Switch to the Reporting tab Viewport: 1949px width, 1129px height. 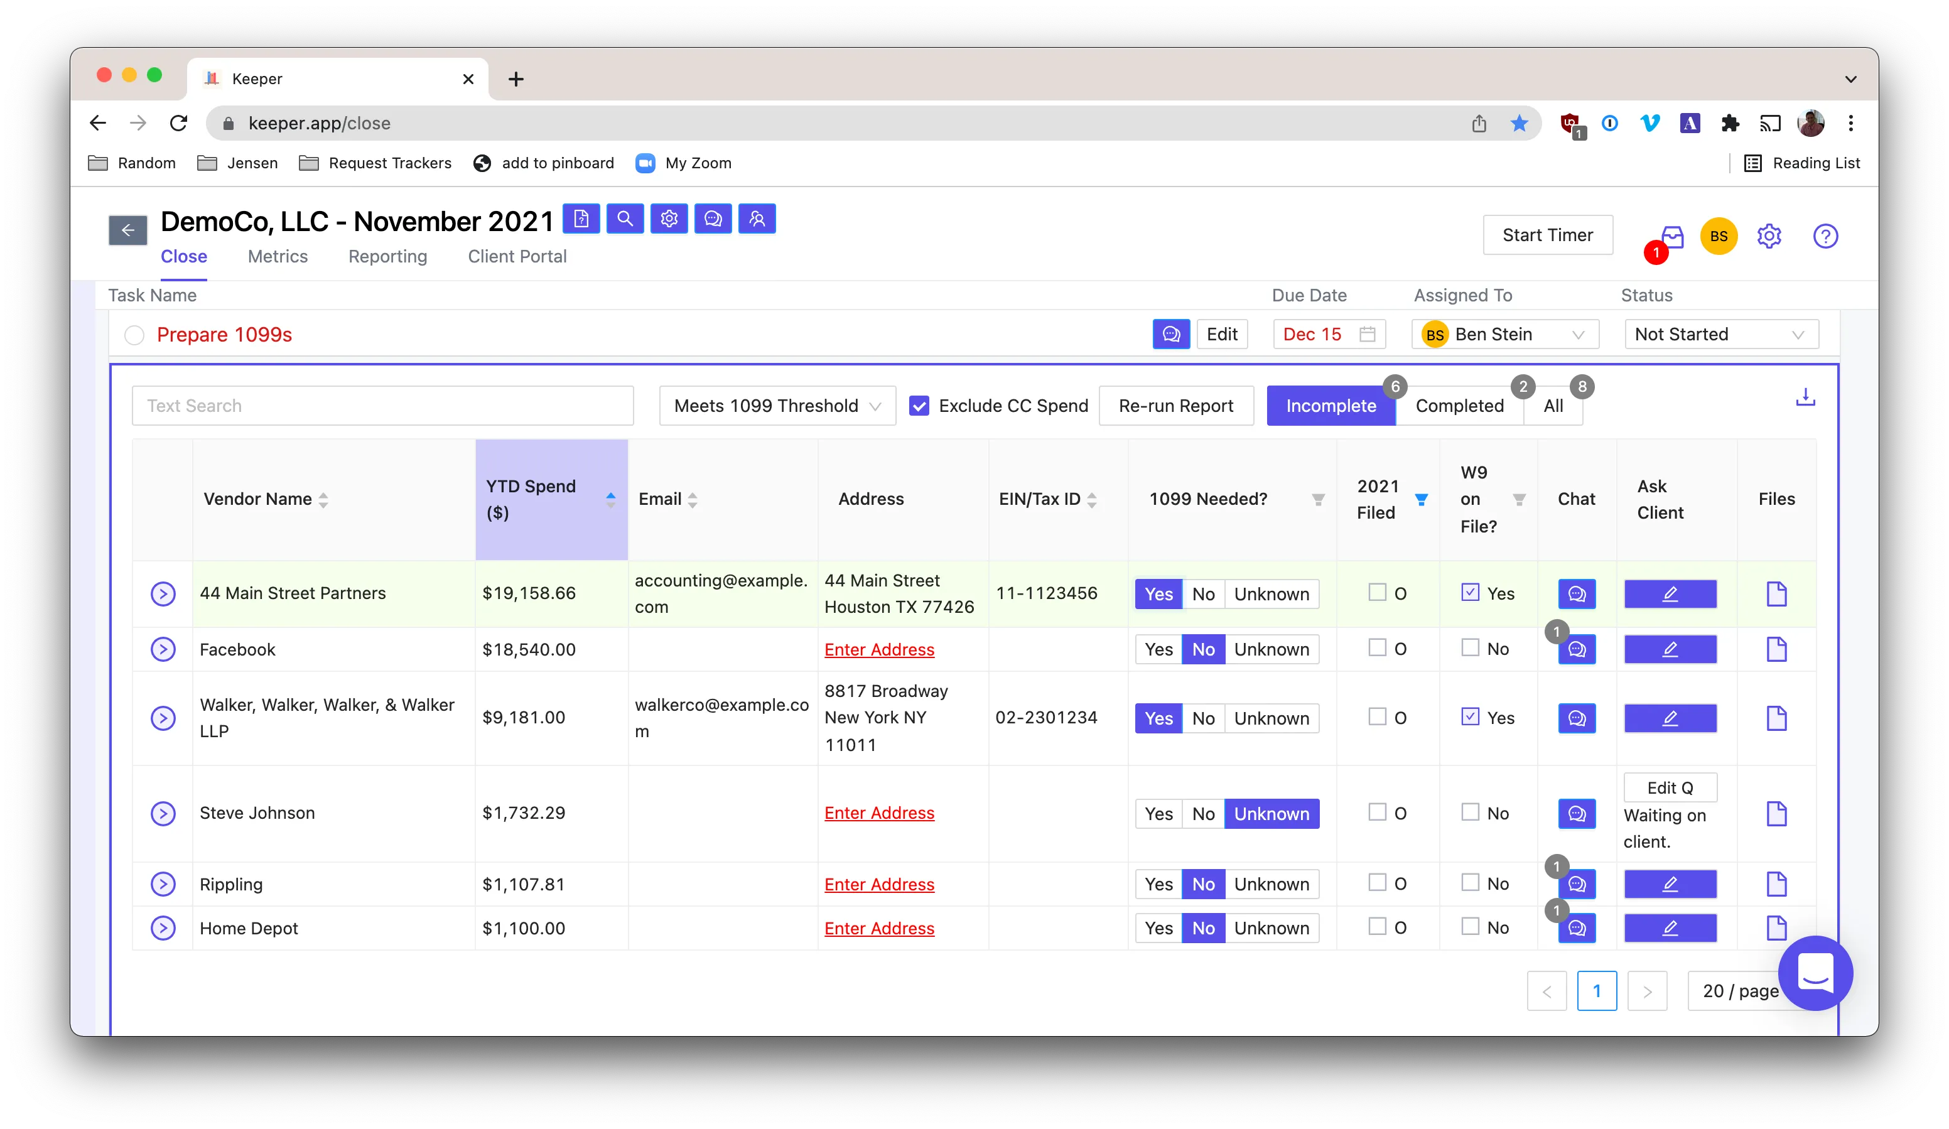387,256
